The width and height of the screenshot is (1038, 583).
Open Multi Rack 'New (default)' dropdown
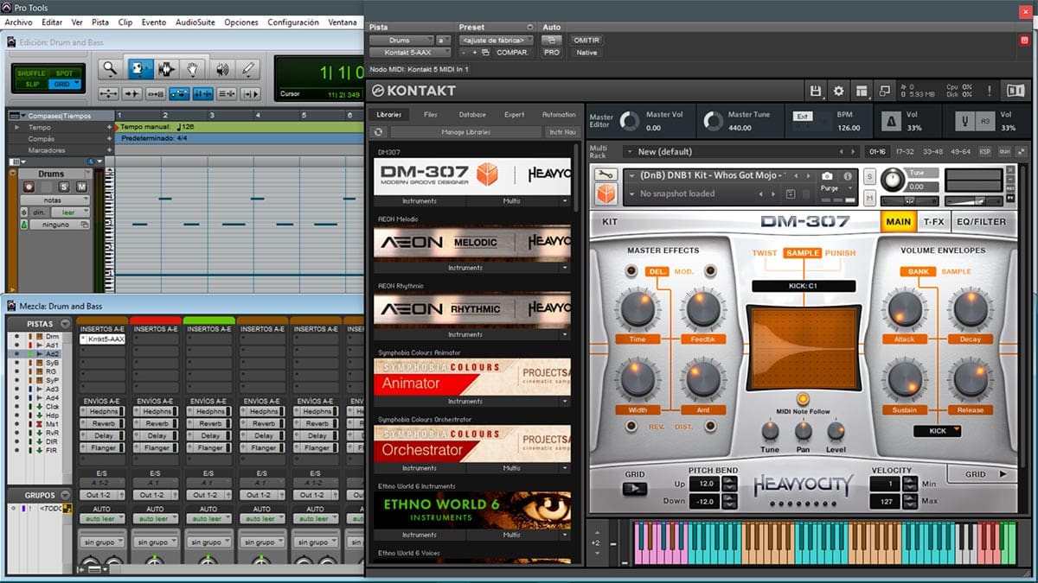click(742, 152)
